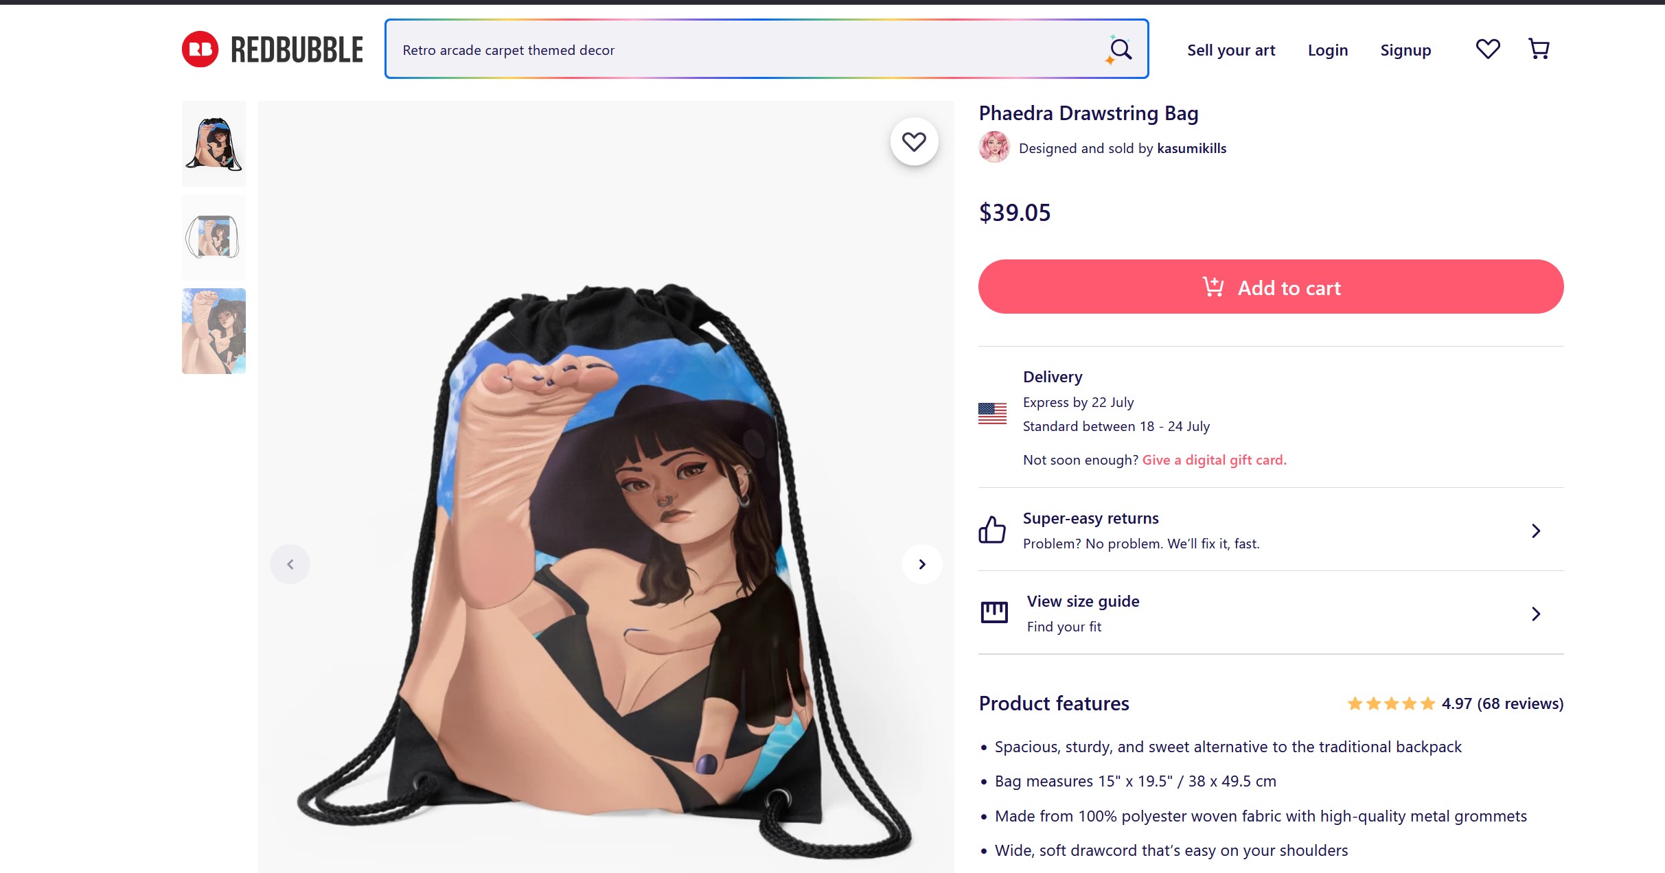Show previous product image

[x=290, y=564]
